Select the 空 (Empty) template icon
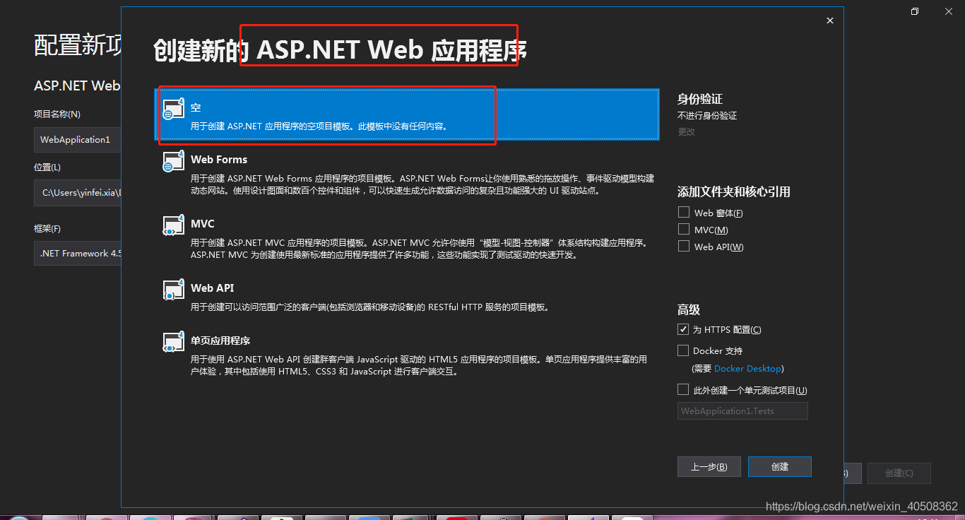Image resolution: width=965 pixels, height=520 pixels. pyautogui.click(x=174, y=109)
